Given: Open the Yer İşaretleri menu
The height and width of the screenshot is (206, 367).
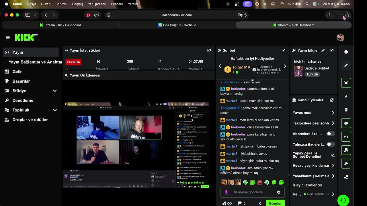Looking at the screenshot, I should coord(97,4).
